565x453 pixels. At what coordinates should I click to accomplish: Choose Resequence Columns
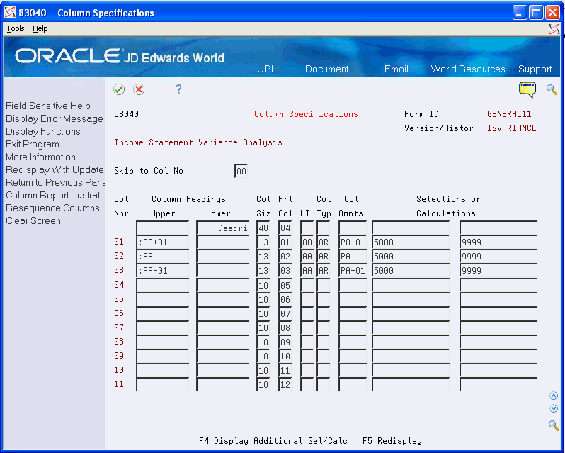point(52,208)
